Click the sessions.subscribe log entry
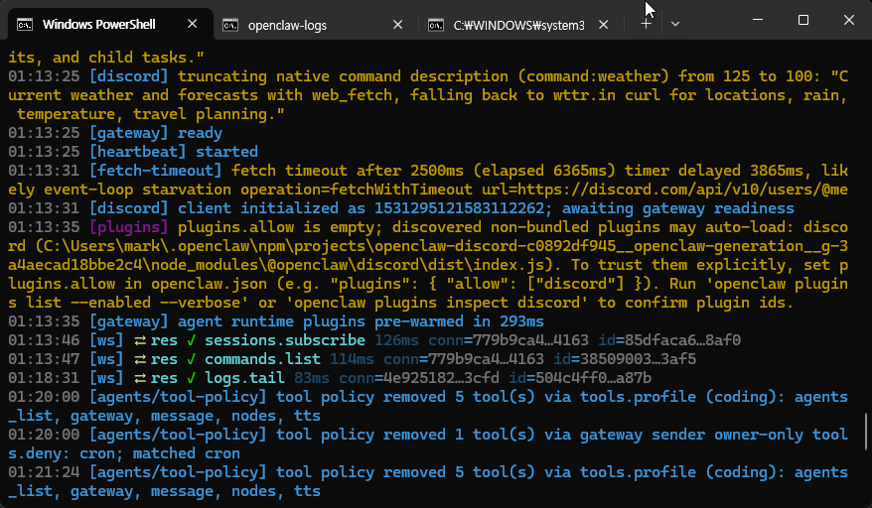Screen dimensions: 872x508 pos(374,340)
